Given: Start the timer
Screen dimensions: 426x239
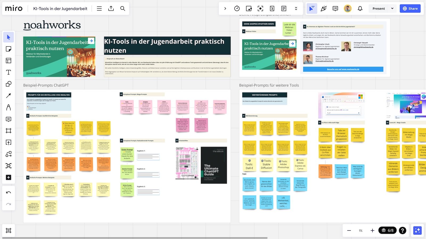Looking at the screenshot, I should coord(237,8).
